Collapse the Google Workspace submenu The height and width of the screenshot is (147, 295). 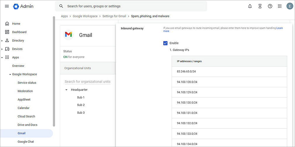[10, 74]
